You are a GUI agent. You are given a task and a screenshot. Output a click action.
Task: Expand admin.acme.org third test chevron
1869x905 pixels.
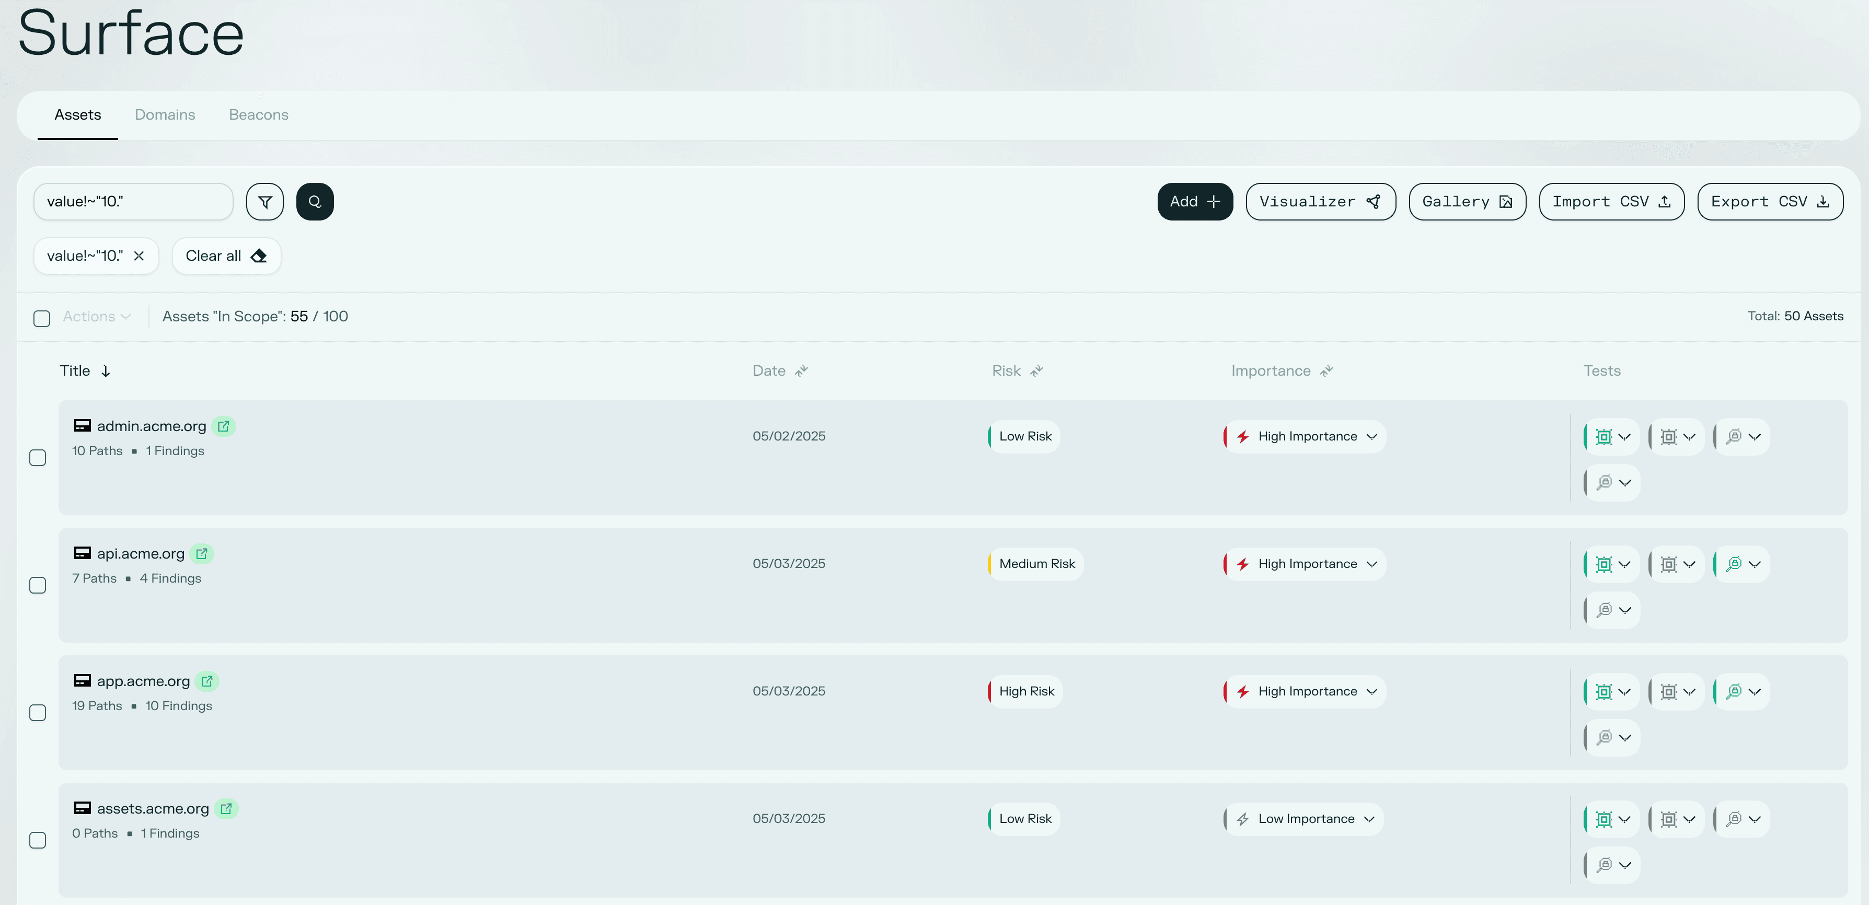(x=1755, y=436)
